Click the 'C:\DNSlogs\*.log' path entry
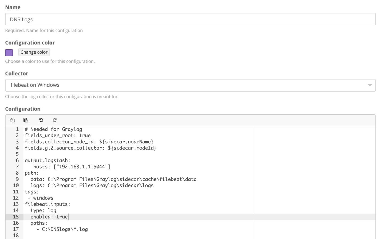Image resolution: width=381 pixels, height=239 pixels. [65, 229]
